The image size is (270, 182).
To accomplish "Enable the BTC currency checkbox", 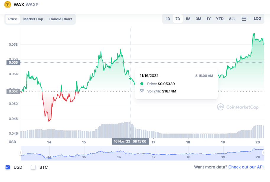I will [33, 167].
